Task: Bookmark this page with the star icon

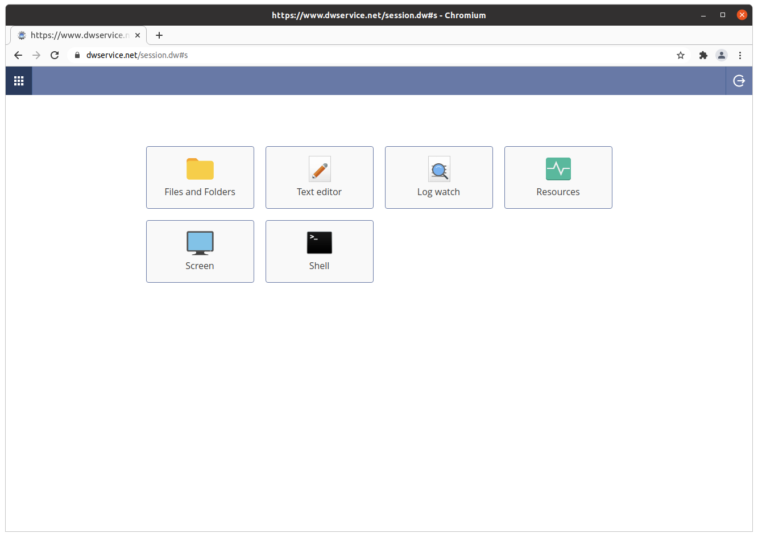Action: [x=680, y=55]
